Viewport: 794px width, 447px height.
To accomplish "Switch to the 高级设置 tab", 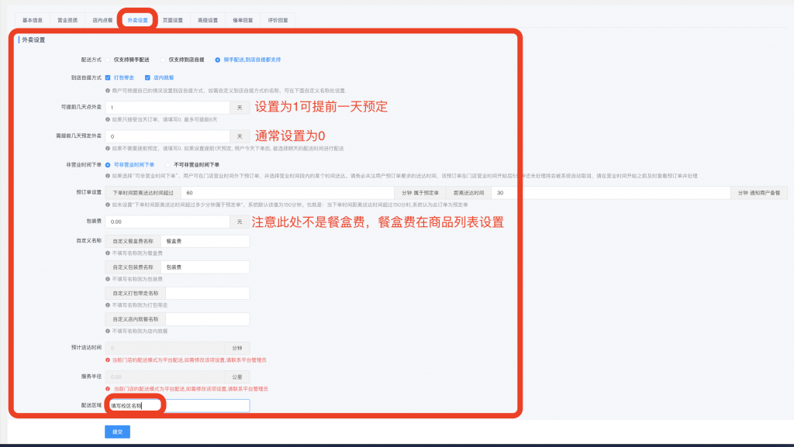I will tap(208, 20).
